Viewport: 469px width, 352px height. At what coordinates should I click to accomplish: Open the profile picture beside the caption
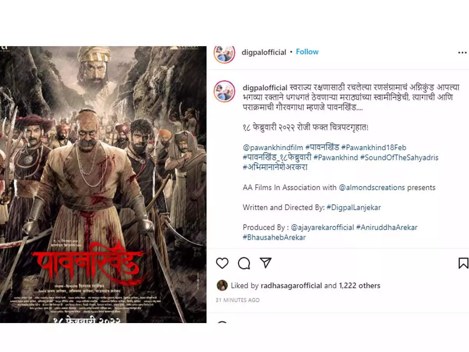224,91
